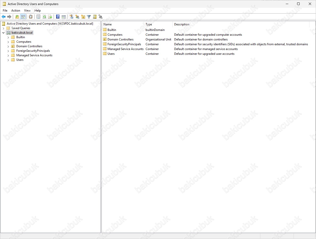Image resolution: width=316 pixels, height=239 pixels.
Task: Click Builtin folder icon in list pane
Action: [105, 30]
